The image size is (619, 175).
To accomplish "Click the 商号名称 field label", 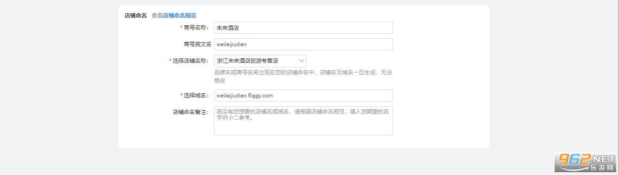I will point(196,28).
